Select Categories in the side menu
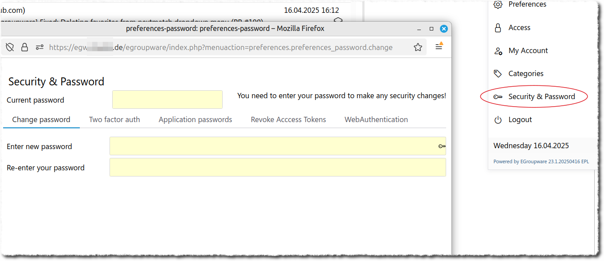This screenshot has width=604, height=261. tap(526, 73)
